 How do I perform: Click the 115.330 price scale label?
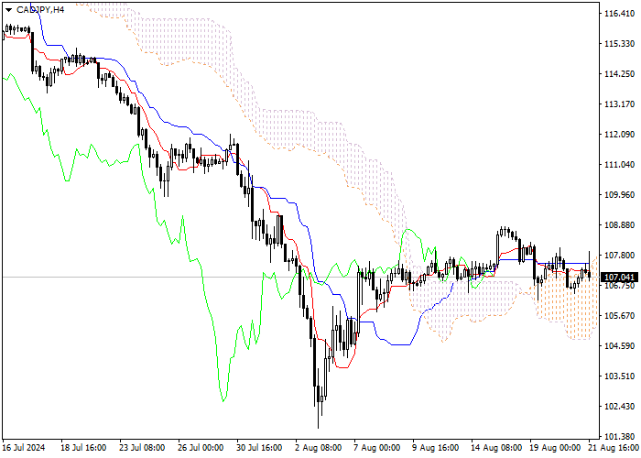coord(620,44)
